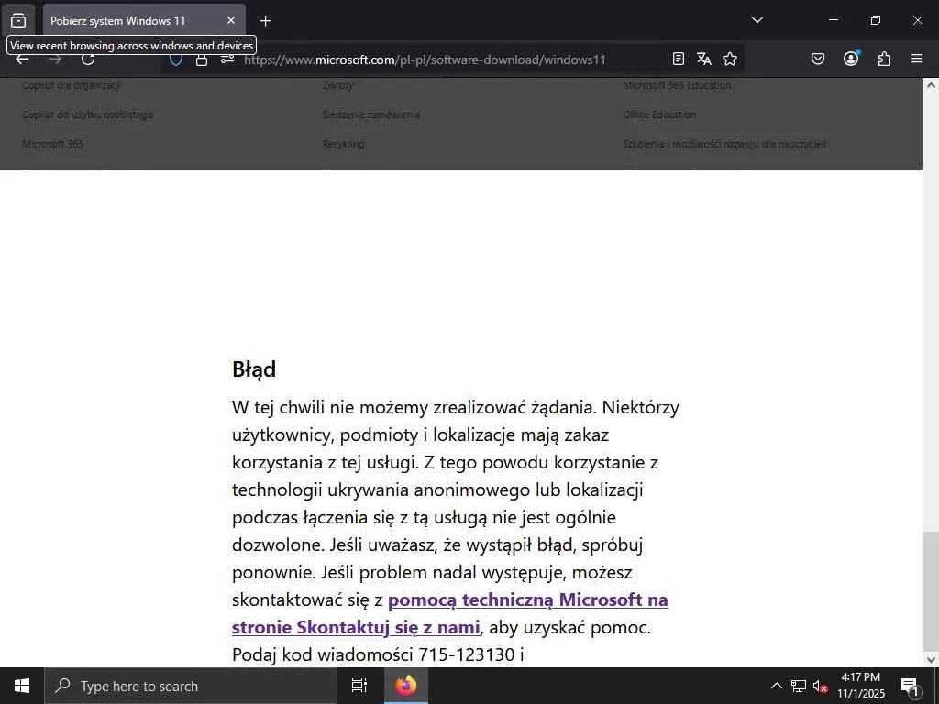
Task: Toggle reader view icon in address bar
Action: point(678,59)
